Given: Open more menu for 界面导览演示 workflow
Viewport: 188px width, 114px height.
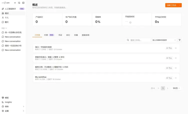Looking at the screenshot, I should (x=176, y=58).
